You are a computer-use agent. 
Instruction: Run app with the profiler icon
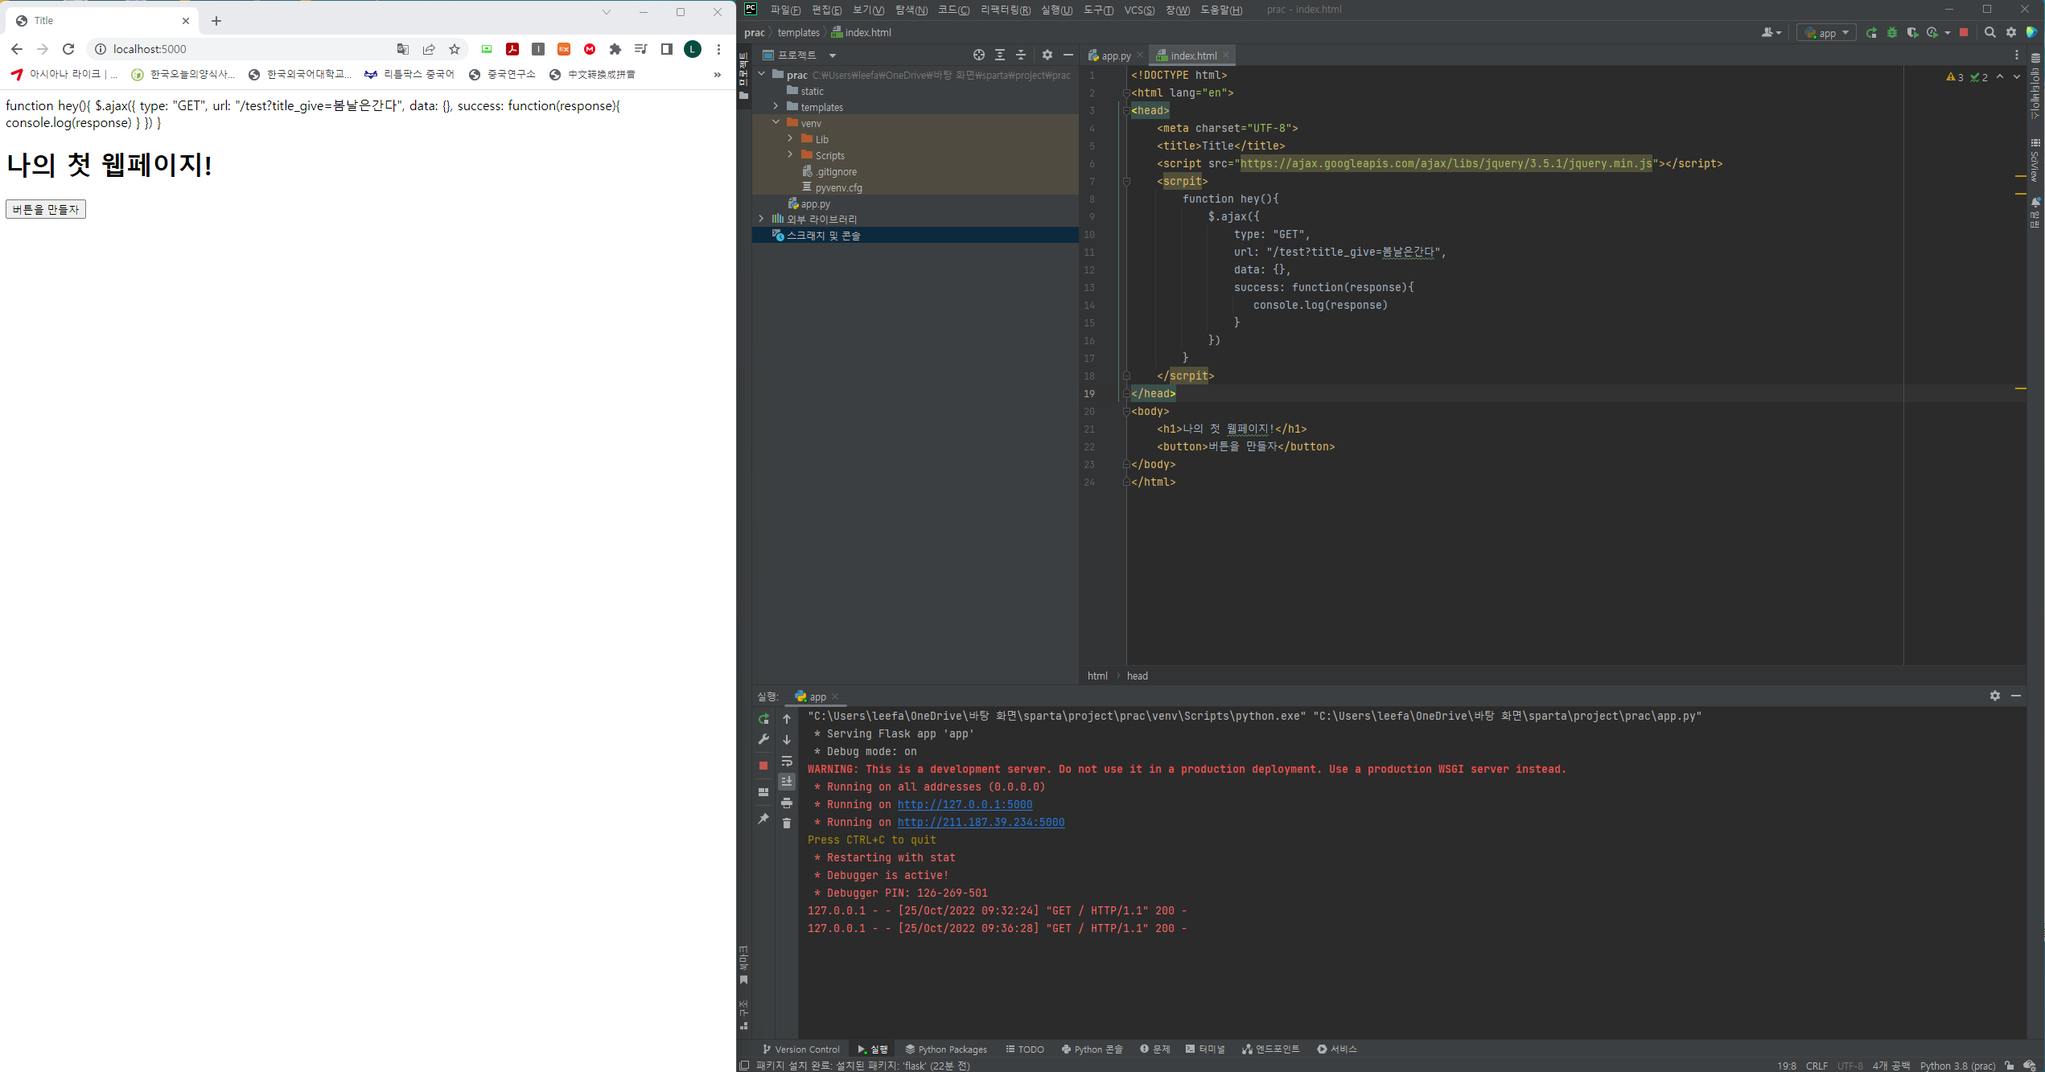pyautogui.click(x=1932, y=33)
